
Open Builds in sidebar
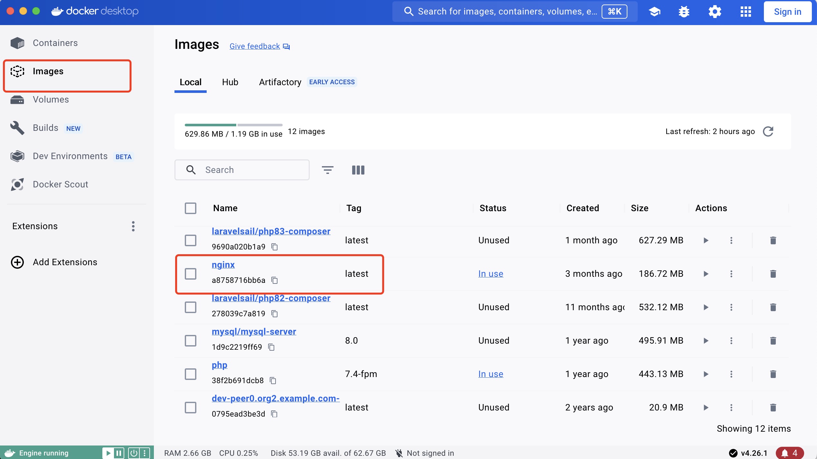coord(46,128)
